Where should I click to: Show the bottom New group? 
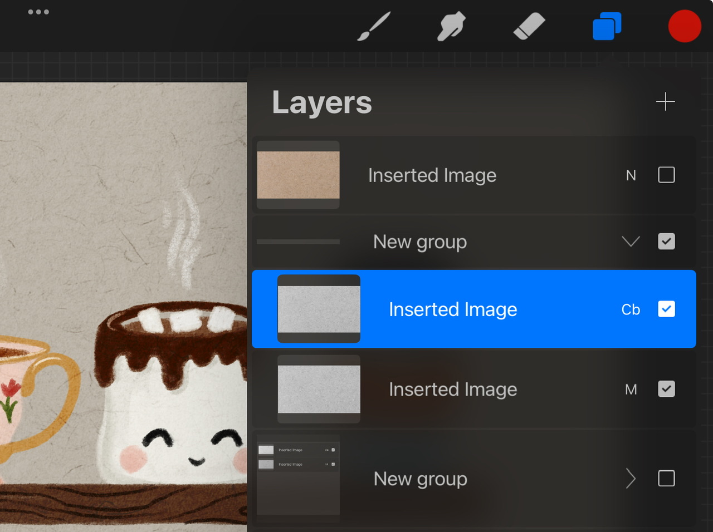point(666,479)
